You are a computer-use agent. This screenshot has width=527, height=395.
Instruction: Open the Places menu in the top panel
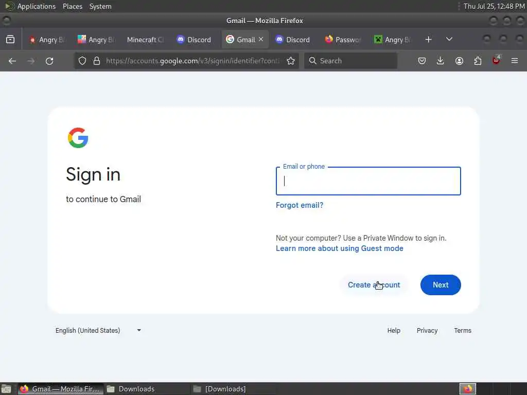73,6
